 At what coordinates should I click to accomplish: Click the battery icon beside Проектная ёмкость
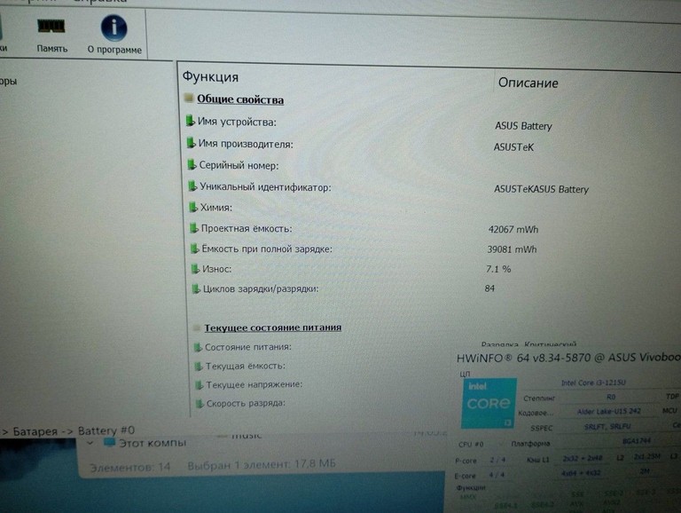pyautogui.click(x=194, y=227)
